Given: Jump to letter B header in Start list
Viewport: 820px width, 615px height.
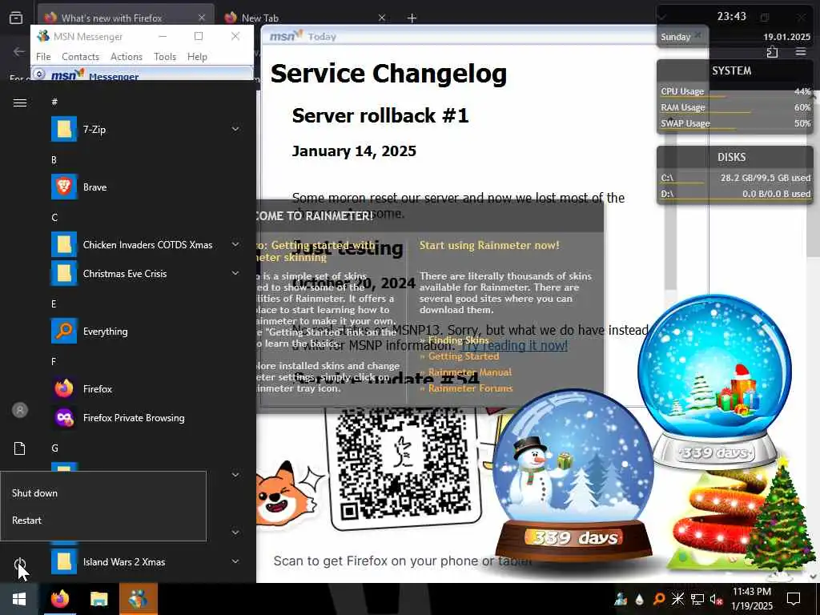Looking at the screenshot, I should point(54,159).
